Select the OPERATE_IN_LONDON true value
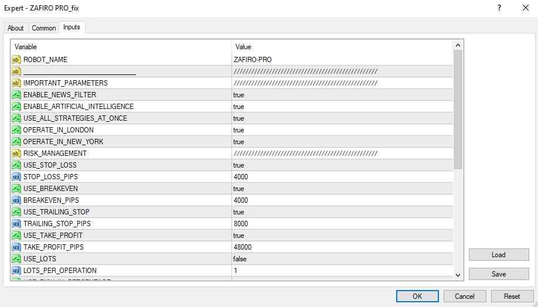 pyautogui.click(x=342, y=129)
